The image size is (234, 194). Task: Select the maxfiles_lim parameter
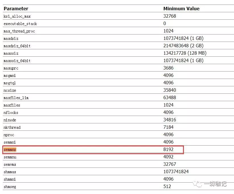(x=16, y=98)
